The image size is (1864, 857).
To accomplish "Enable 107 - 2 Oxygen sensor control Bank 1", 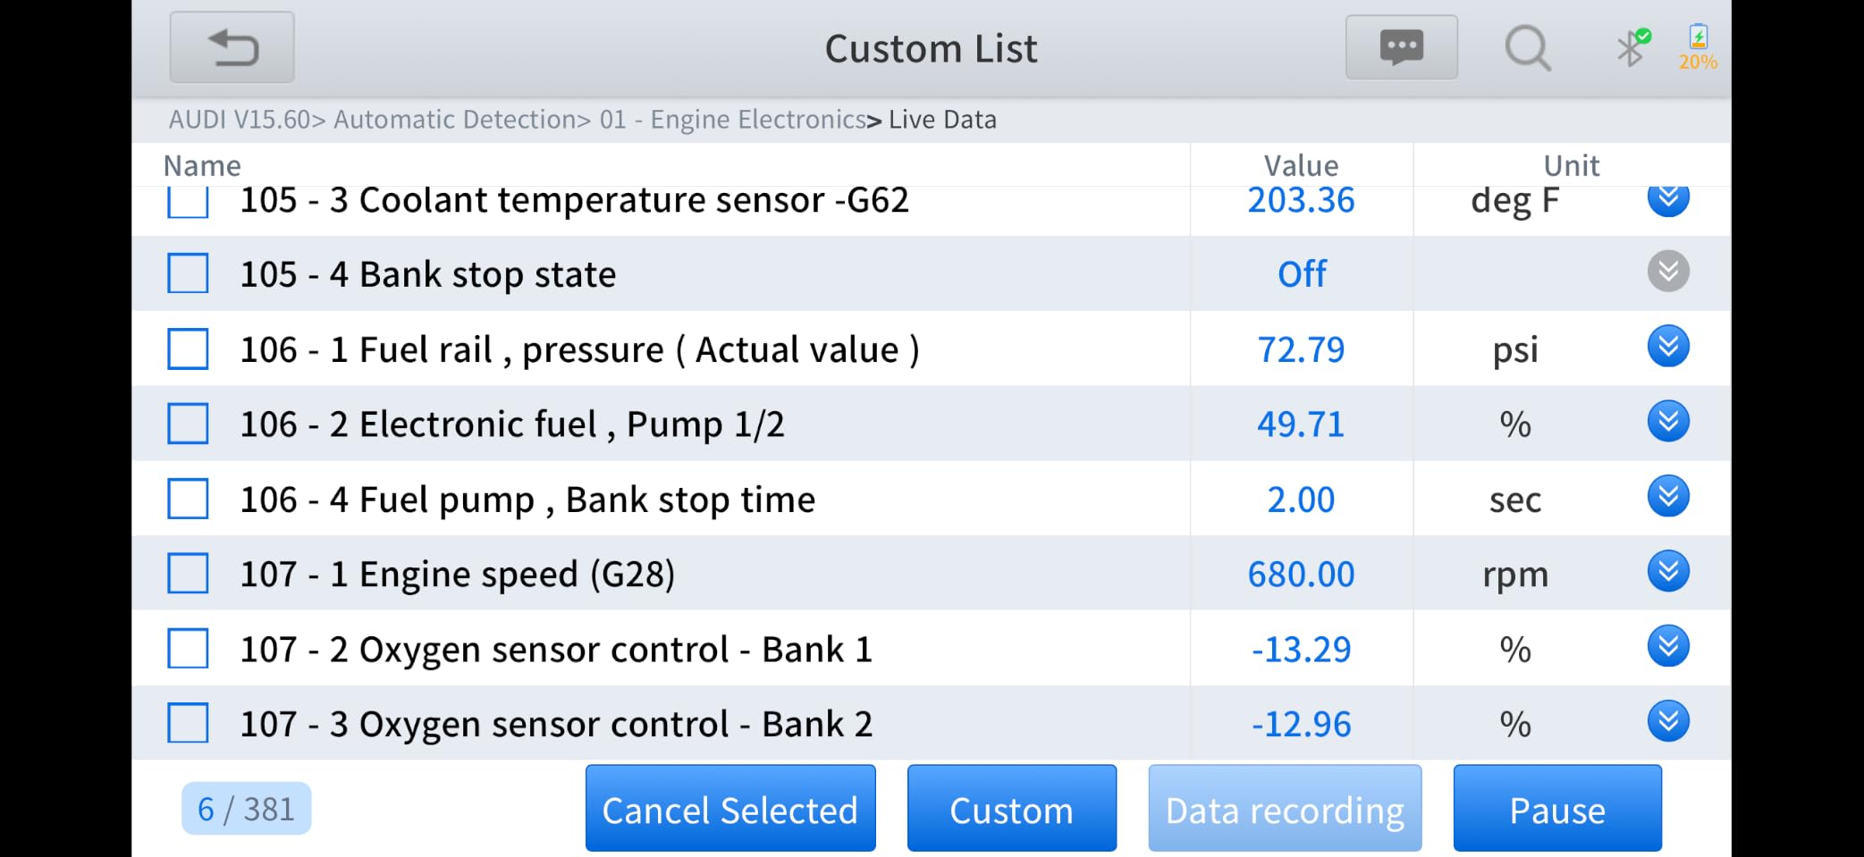I will (x=188, y=649).
